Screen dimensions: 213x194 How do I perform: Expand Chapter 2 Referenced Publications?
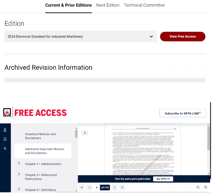(x=19, y=174)
